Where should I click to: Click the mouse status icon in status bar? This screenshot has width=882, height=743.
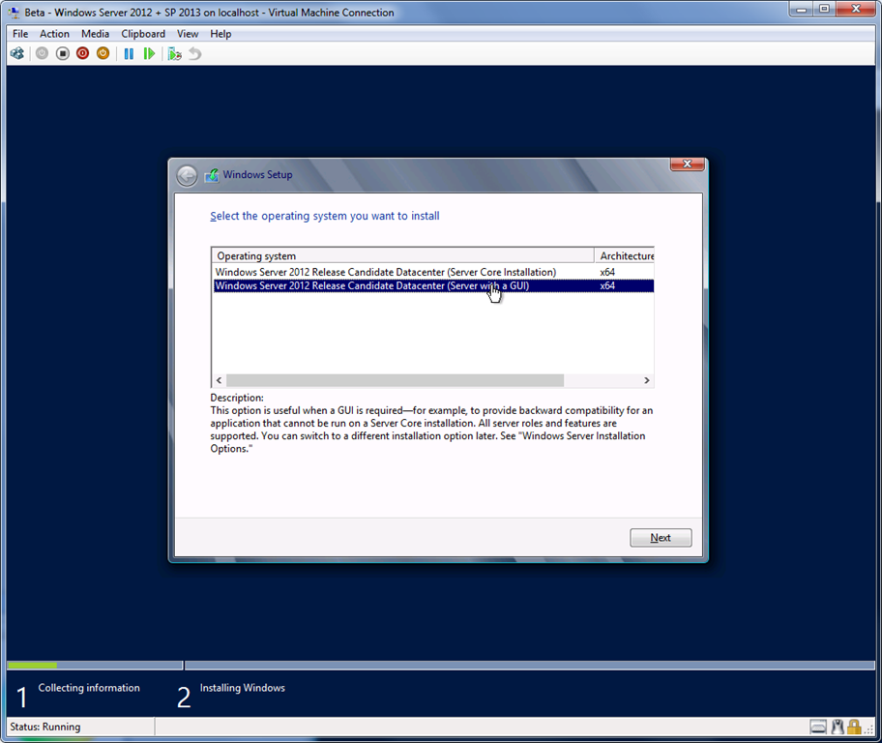pyautogui.click(x=838, y=728)
